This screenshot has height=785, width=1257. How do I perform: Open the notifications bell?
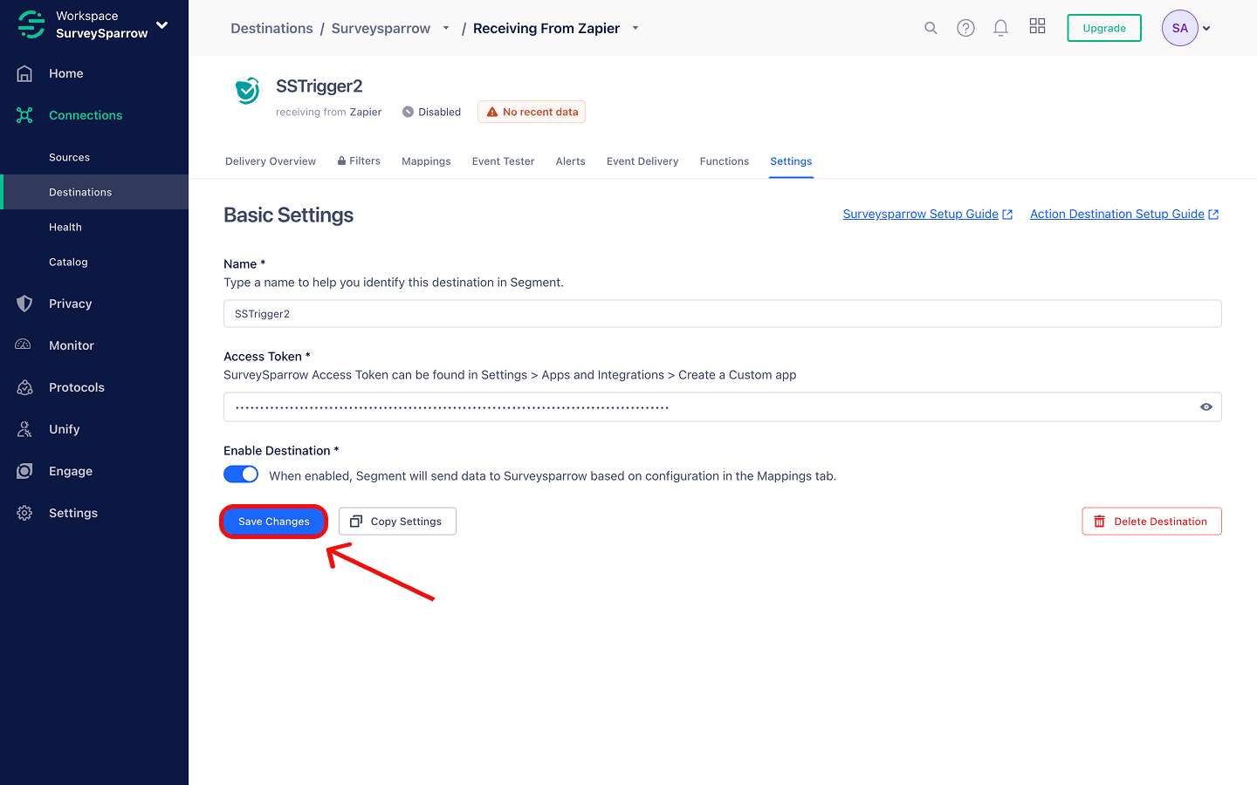point(1000,28)
